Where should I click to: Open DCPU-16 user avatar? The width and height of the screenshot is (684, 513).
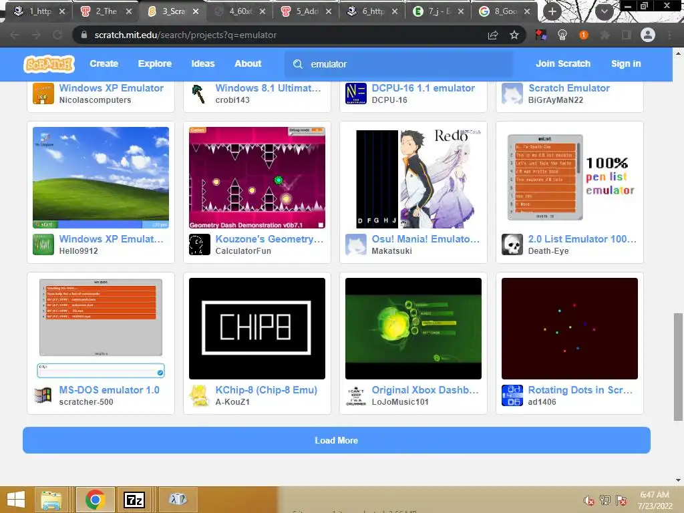[356, 94]
